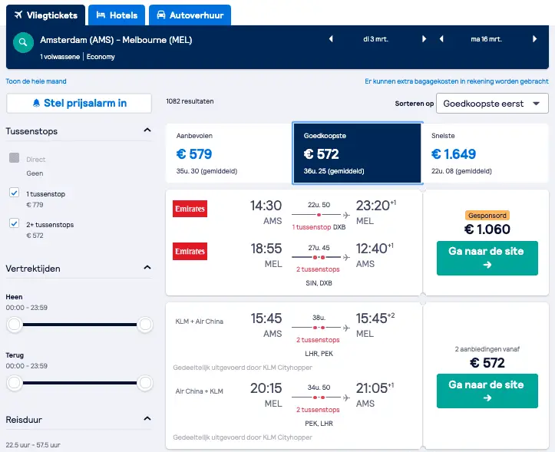Image resolution: width=555 pixels, height=452 pixels.
Task: Select previous return date before ma 16 mrt.
Action: 441,39
